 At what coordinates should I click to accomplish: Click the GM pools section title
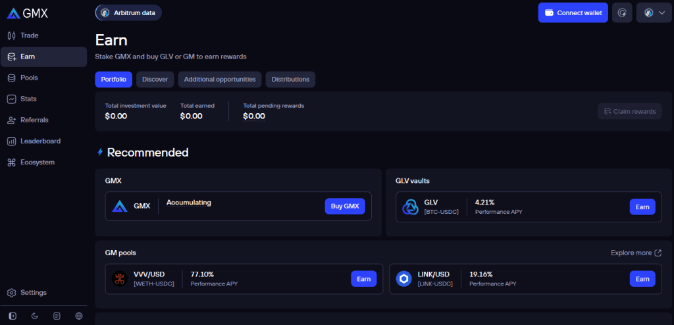click(120, 253)
